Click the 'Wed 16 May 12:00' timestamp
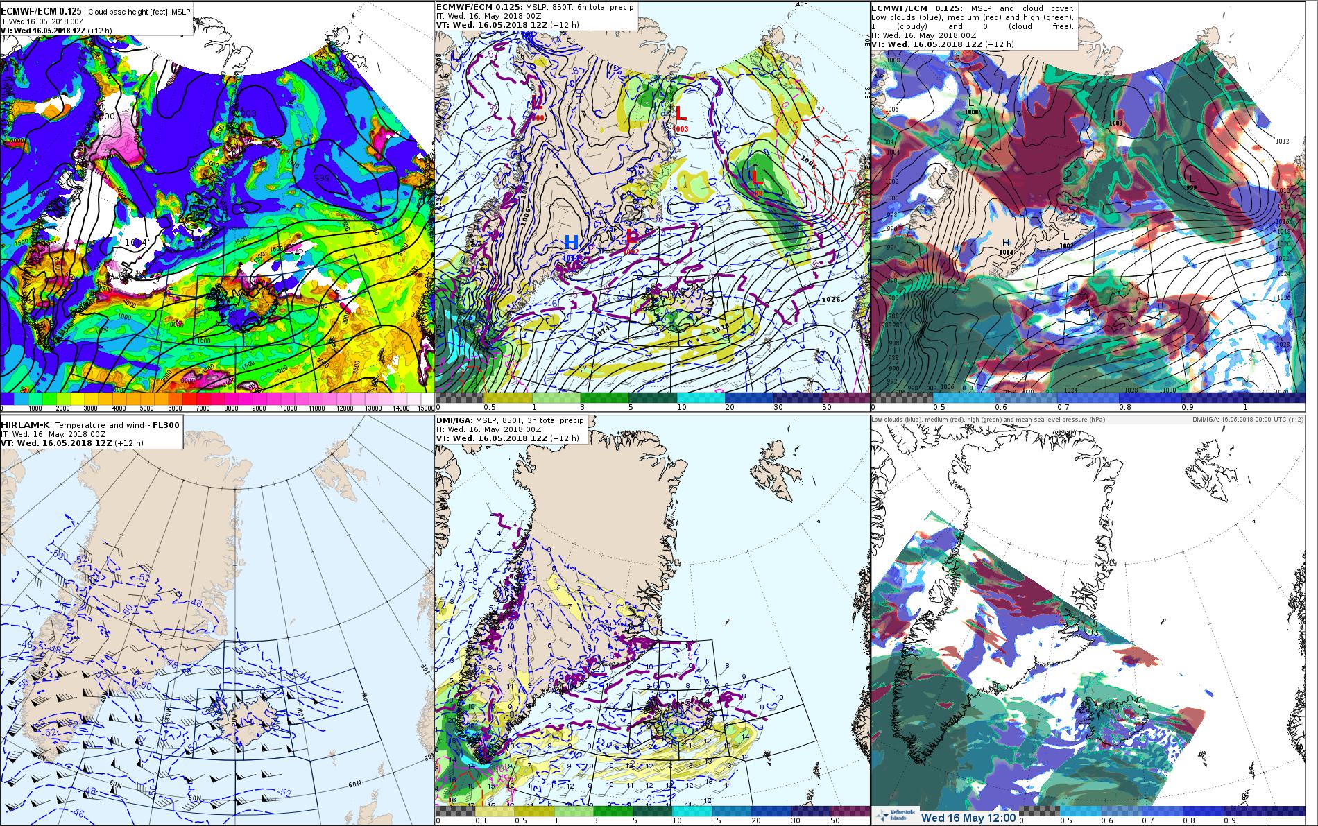Screen dimensions: 1318x826 point(968,817)
